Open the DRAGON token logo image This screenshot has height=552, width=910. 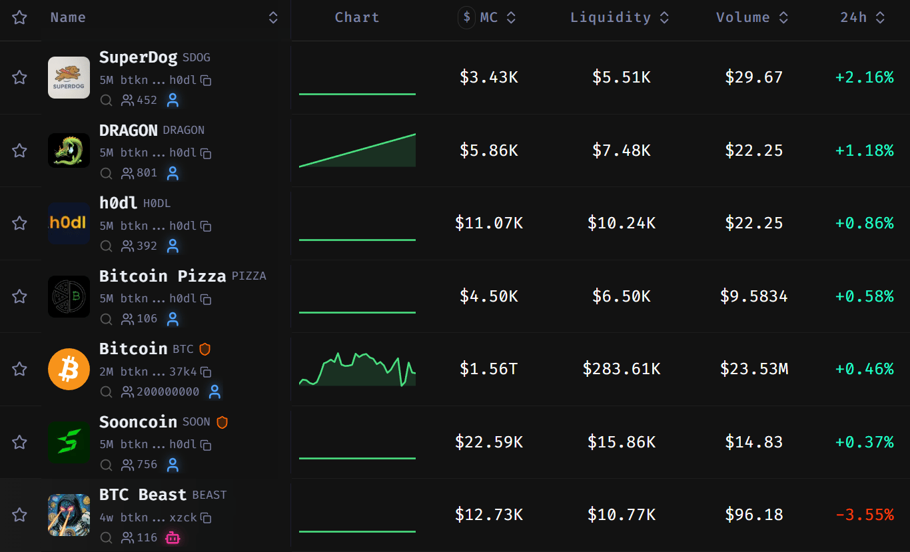69,150
